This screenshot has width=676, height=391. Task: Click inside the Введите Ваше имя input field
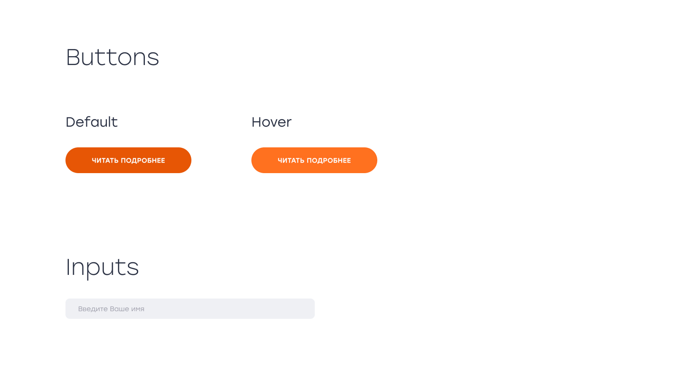click(190, 309)
